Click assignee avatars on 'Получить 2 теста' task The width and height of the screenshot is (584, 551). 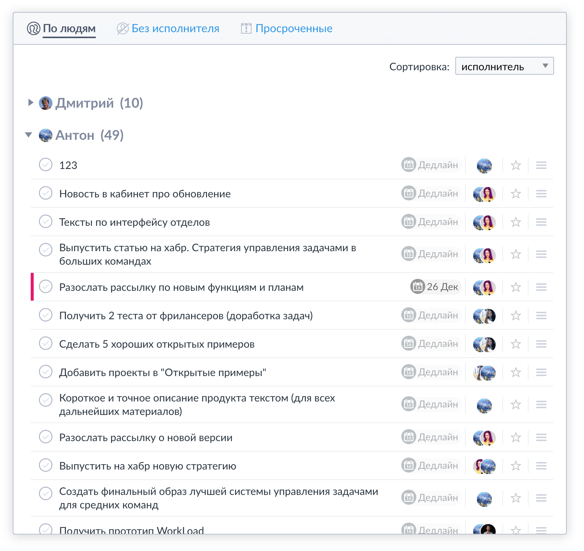pyautogui.click(x=484, y=316)
